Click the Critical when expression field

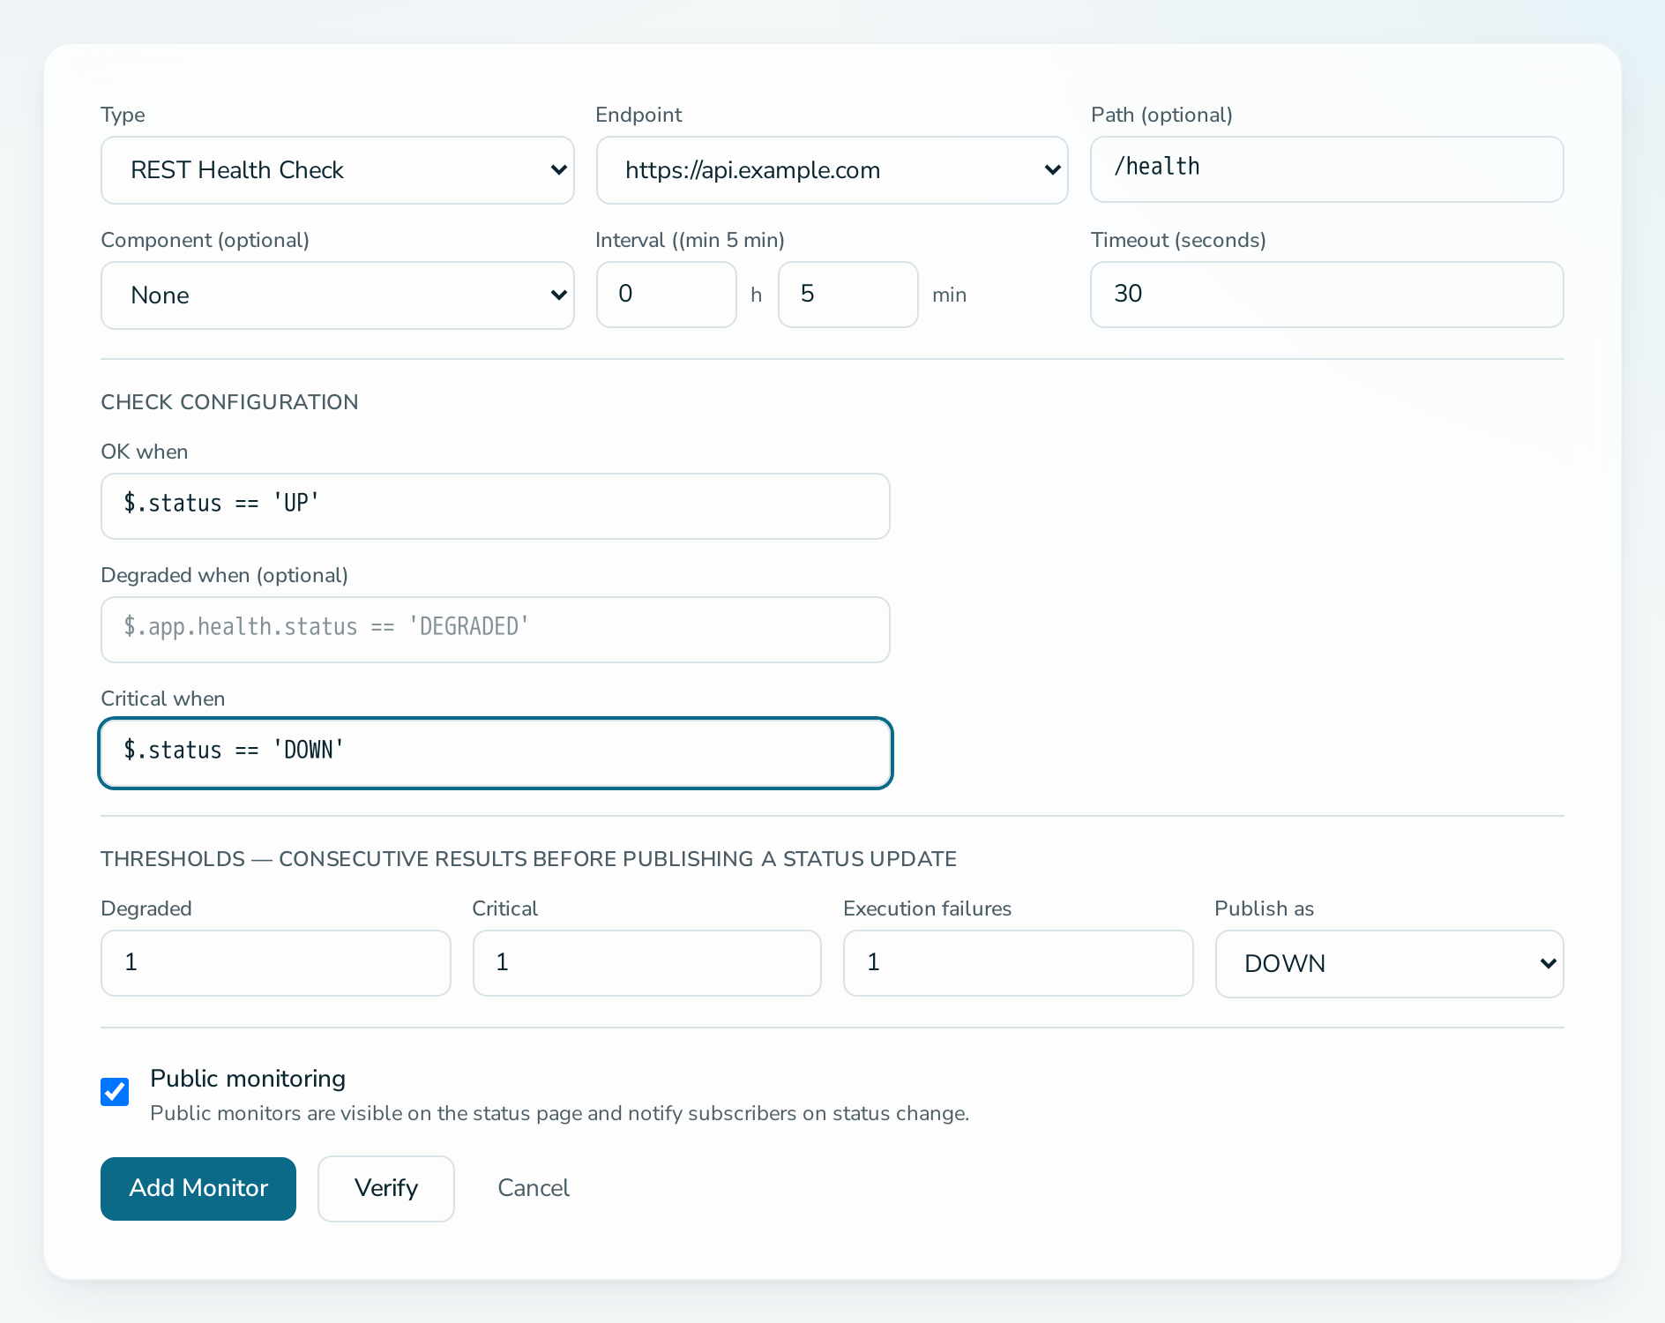point(495,753)
